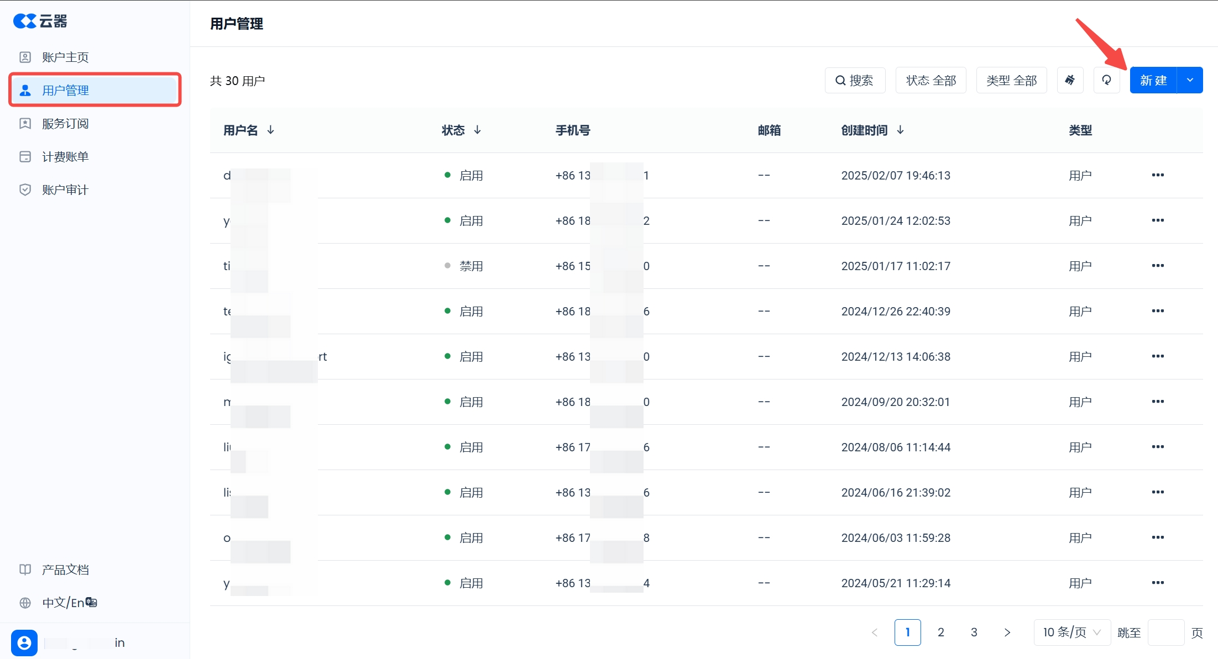This screenshot has width=1218, height=659.
Task: Click the 新建 button
Action: 1153,81
